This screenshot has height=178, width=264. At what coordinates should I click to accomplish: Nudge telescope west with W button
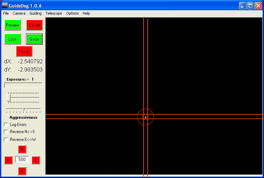8,160
